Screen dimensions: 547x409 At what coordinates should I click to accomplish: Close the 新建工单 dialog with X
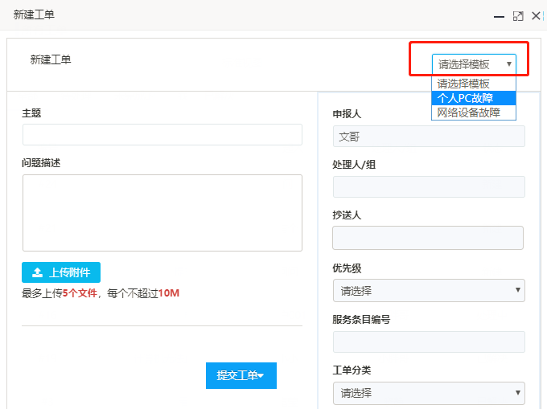tap(536, 16)
